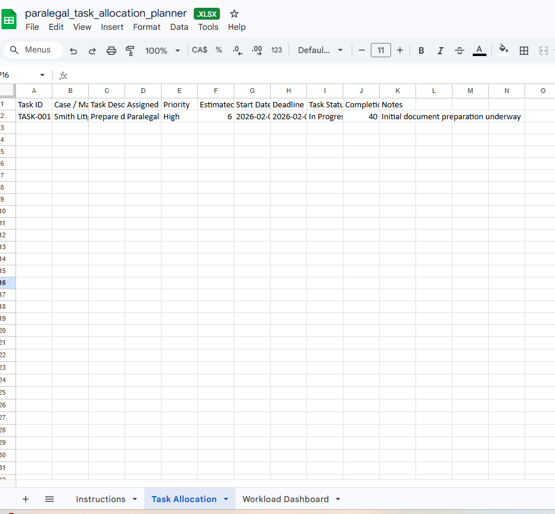Screen dimensions: 555x514
Task: Add a new sheet
Action: pyautogui.click(x=25, y=498)
